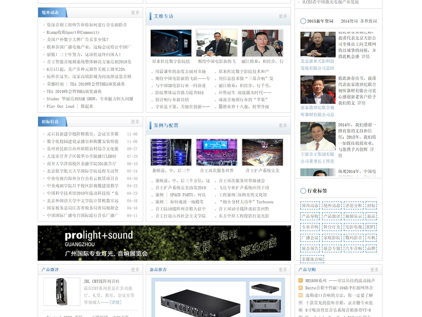Screen dimensions: 422x317
Task: Click 更多 in the 境外动态 section header
Action: pyautogui.click(x=135, y=12)
